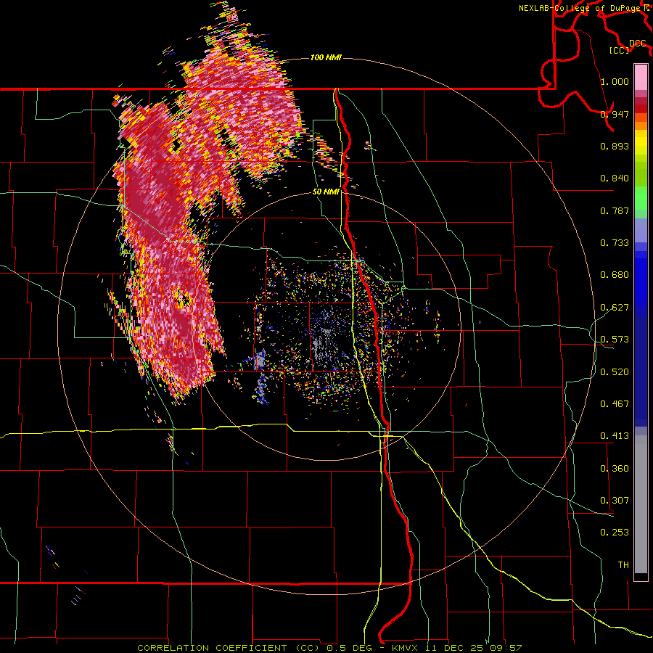The height and width of the screenshot is (653, 653).
Task: Click the [CC] units label
Action: [620, 50]
